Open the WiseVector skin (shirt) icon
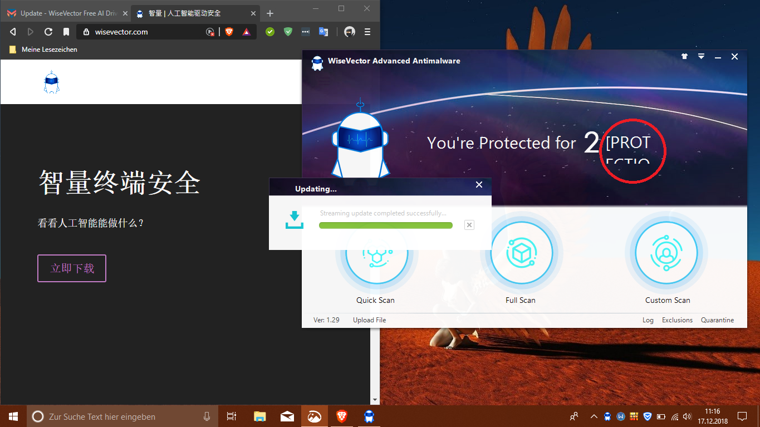This screenshot has height=427, width=760. click(684, 56)
